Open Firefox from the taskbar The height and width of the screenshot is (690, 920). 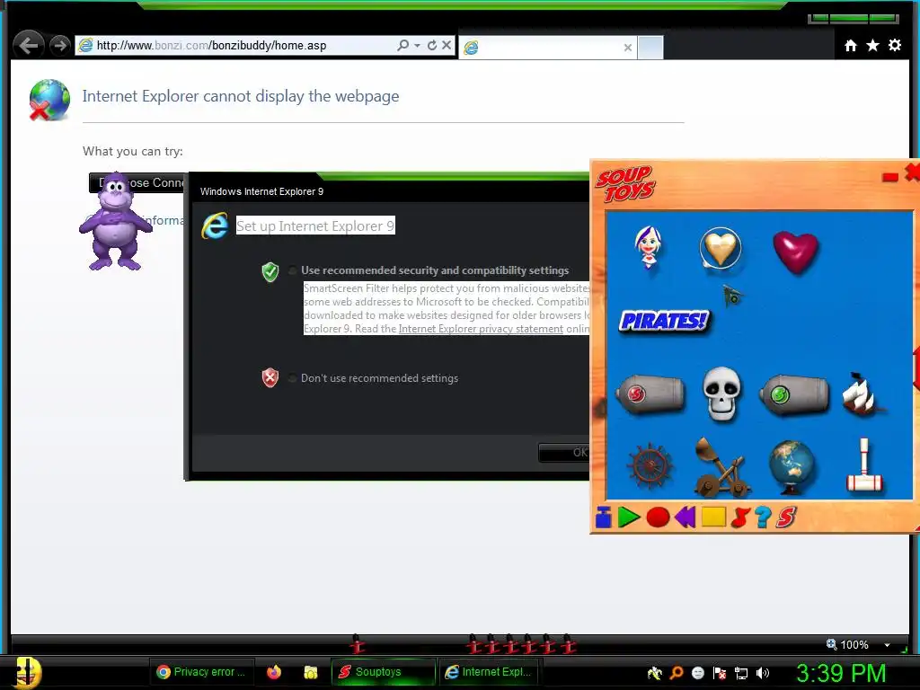pyautogui.click(x=274, y=672)
